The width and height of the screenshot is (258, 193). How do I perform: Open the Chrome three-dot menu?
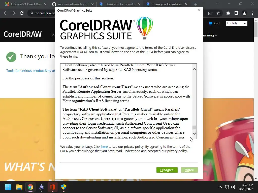(252, 13)
